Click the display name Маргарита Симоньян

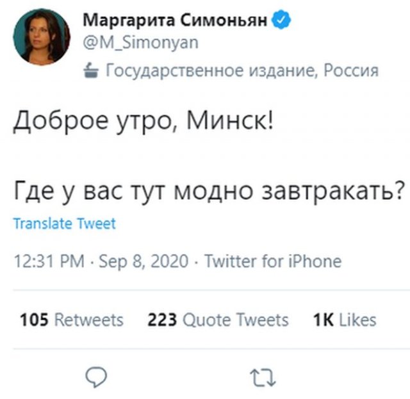click(x=172, y=20)
